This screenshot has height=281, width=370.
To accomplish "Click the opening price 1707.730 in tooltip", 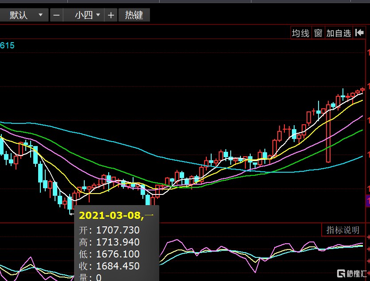I will [118, 230].
